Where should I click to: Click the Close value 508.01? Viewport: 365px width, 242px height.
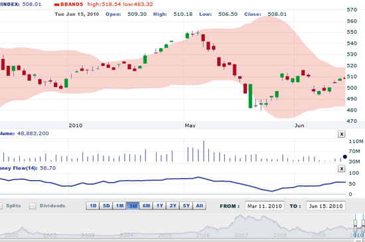coord(277,14)
